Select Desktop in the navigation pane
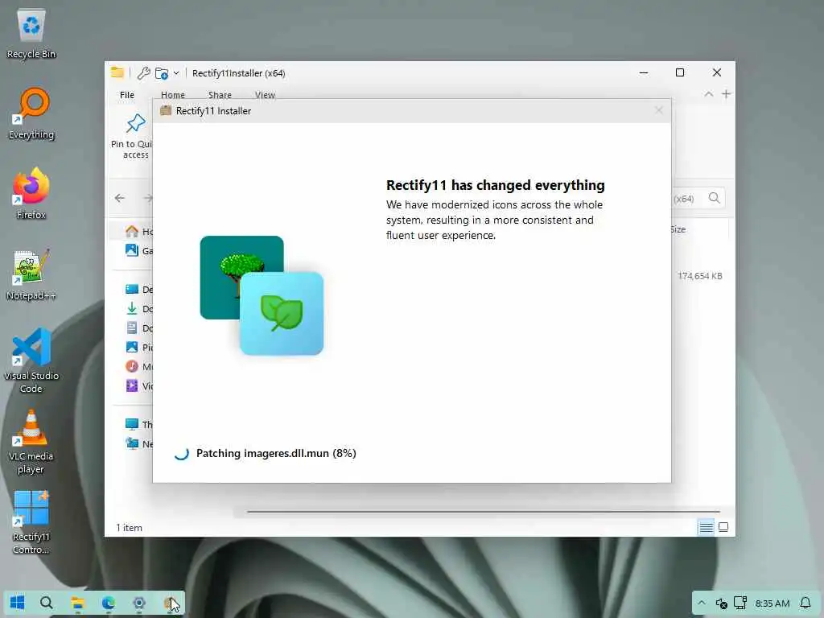The width and height of the screenshot is (824, 618). pos(138,289)
